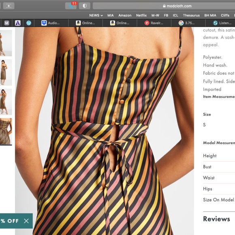Image resolution: width=235 pixels, height=235 pixels.
Task: Switch to the second Amazon Online tab
Action: [x=120, y=23]
